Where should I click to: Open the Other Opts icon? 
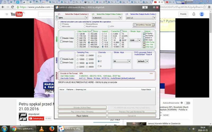(x=144, y=47)
